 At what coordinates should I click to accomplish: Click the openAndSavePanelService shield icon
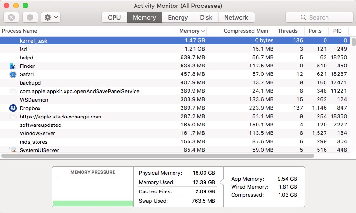[13, 91]
